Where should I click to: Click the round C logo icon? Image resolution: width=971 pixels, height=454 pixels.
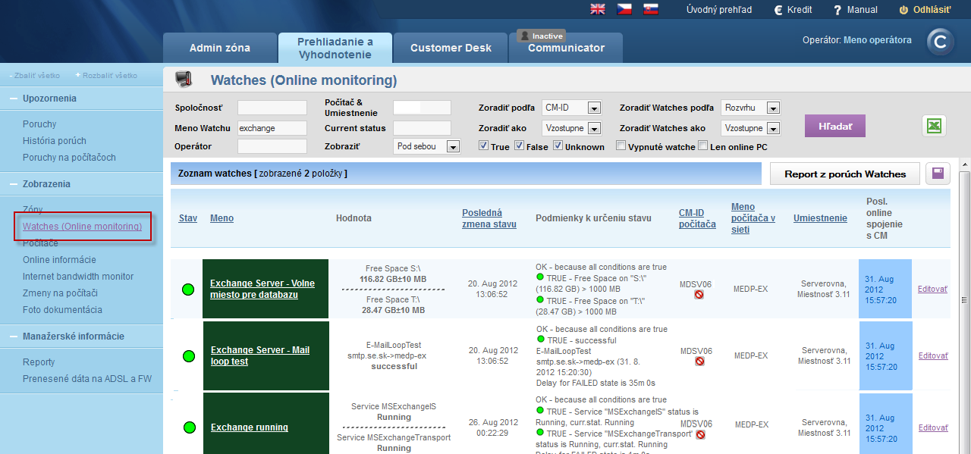tap(941, 43)
